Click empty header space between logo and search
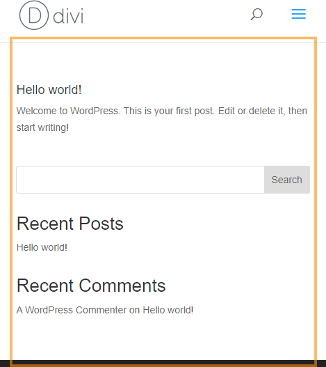 [166, 15]
